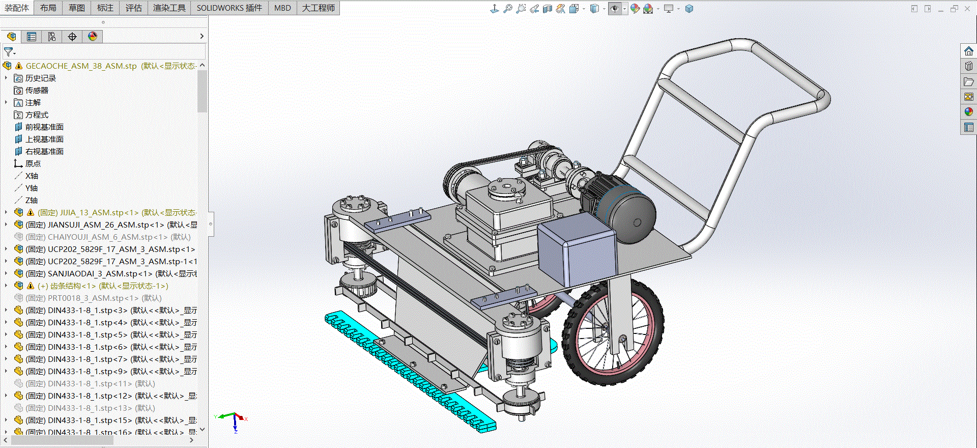Toggle the Hide/Show Items eye button
The image size is (977, 448).
click(615, 9)
